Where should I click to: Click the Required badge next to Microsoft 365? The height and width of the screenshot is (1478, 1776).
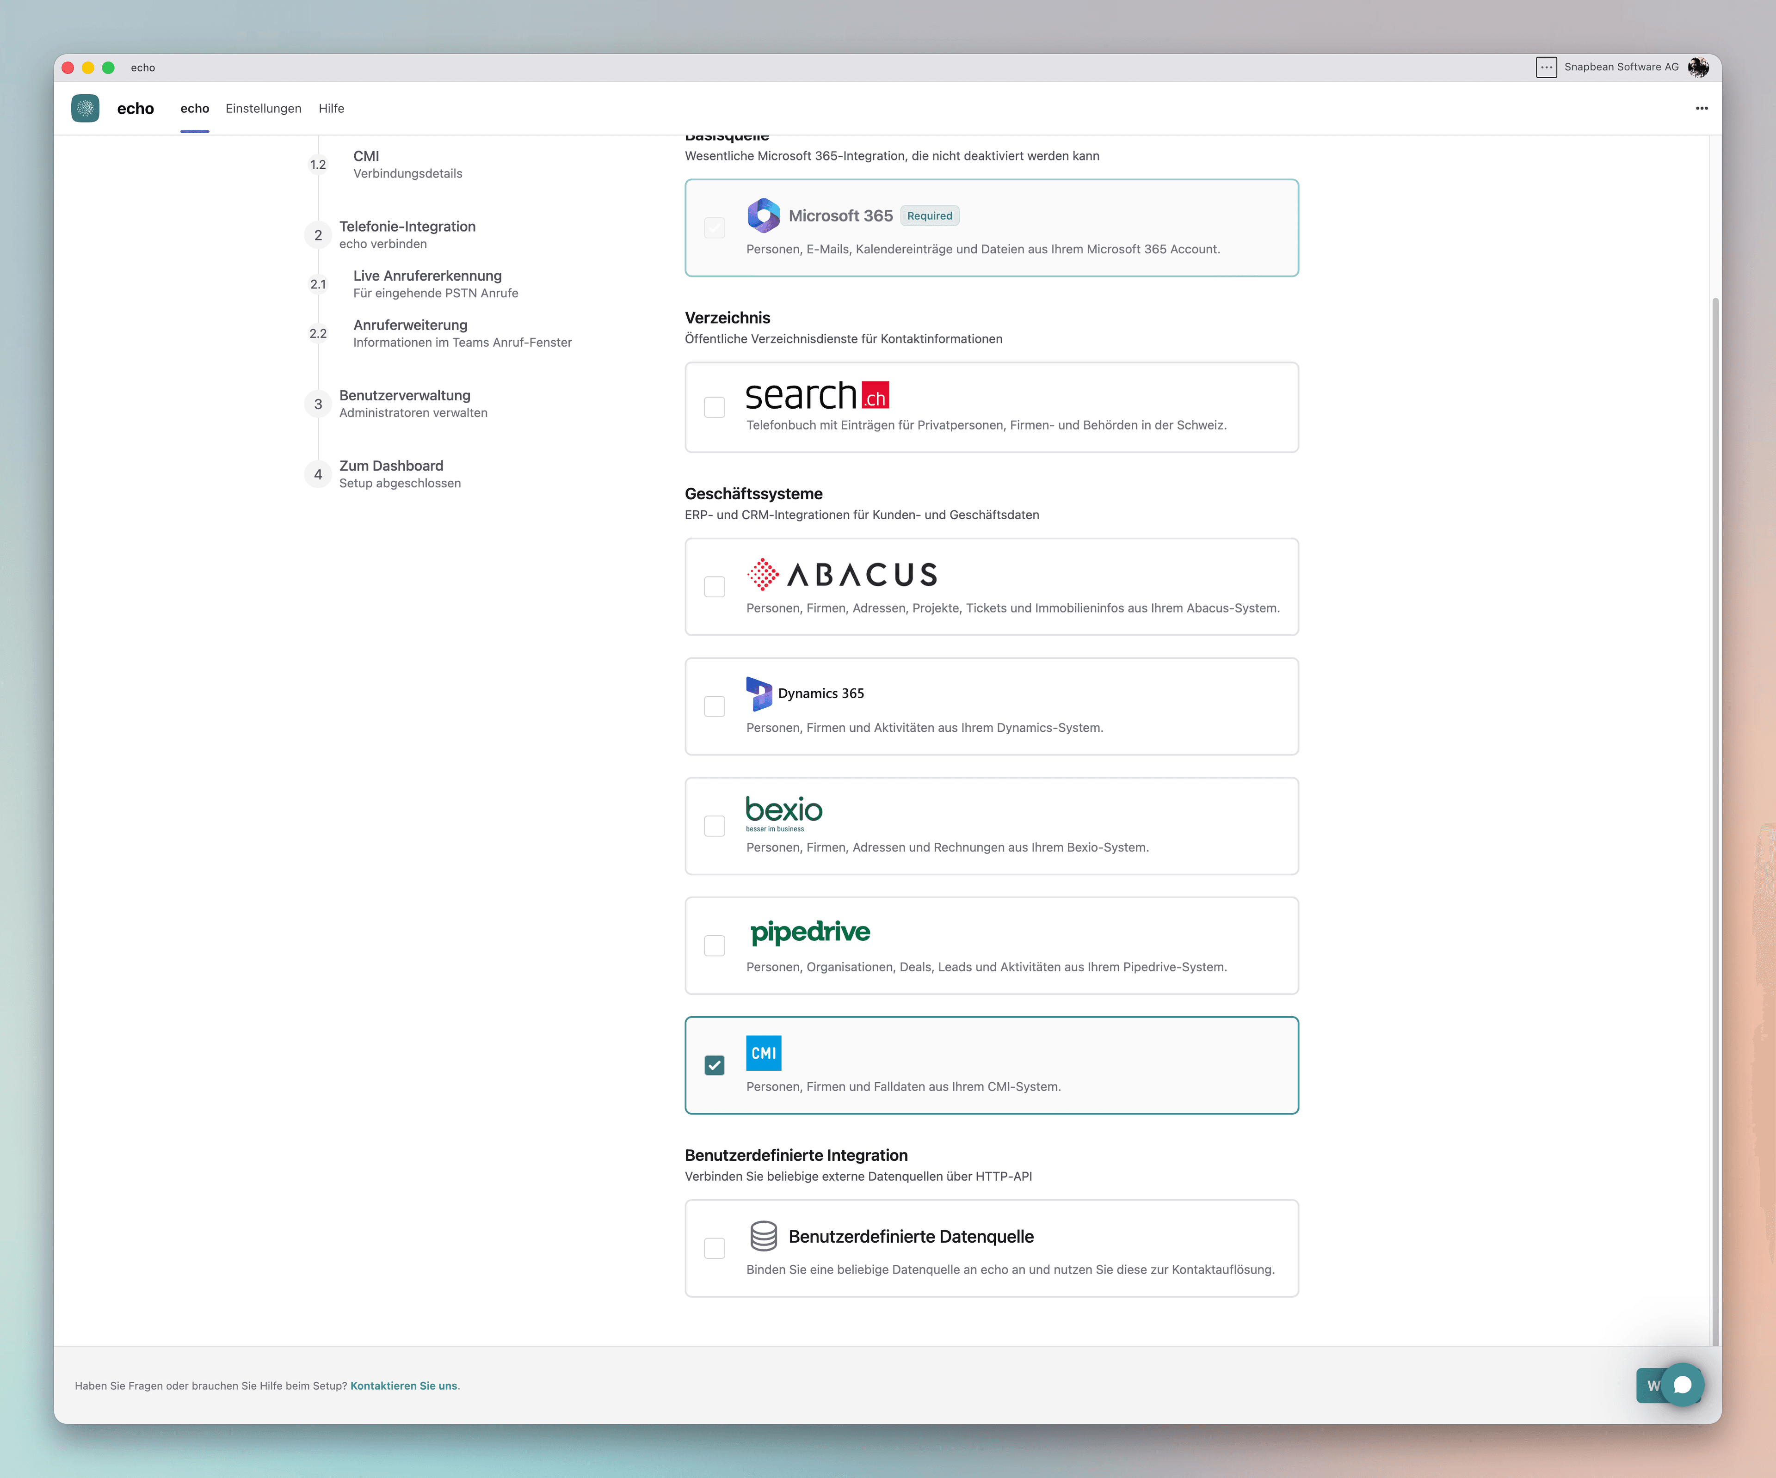point(930,215)
